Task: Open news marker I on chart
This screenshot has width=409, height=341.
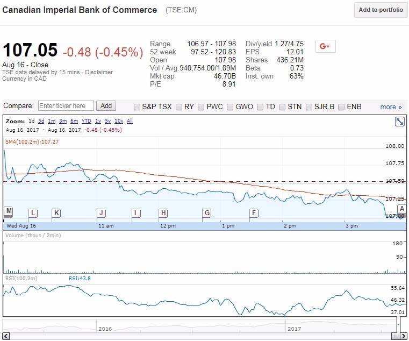Action: point(136,213)
